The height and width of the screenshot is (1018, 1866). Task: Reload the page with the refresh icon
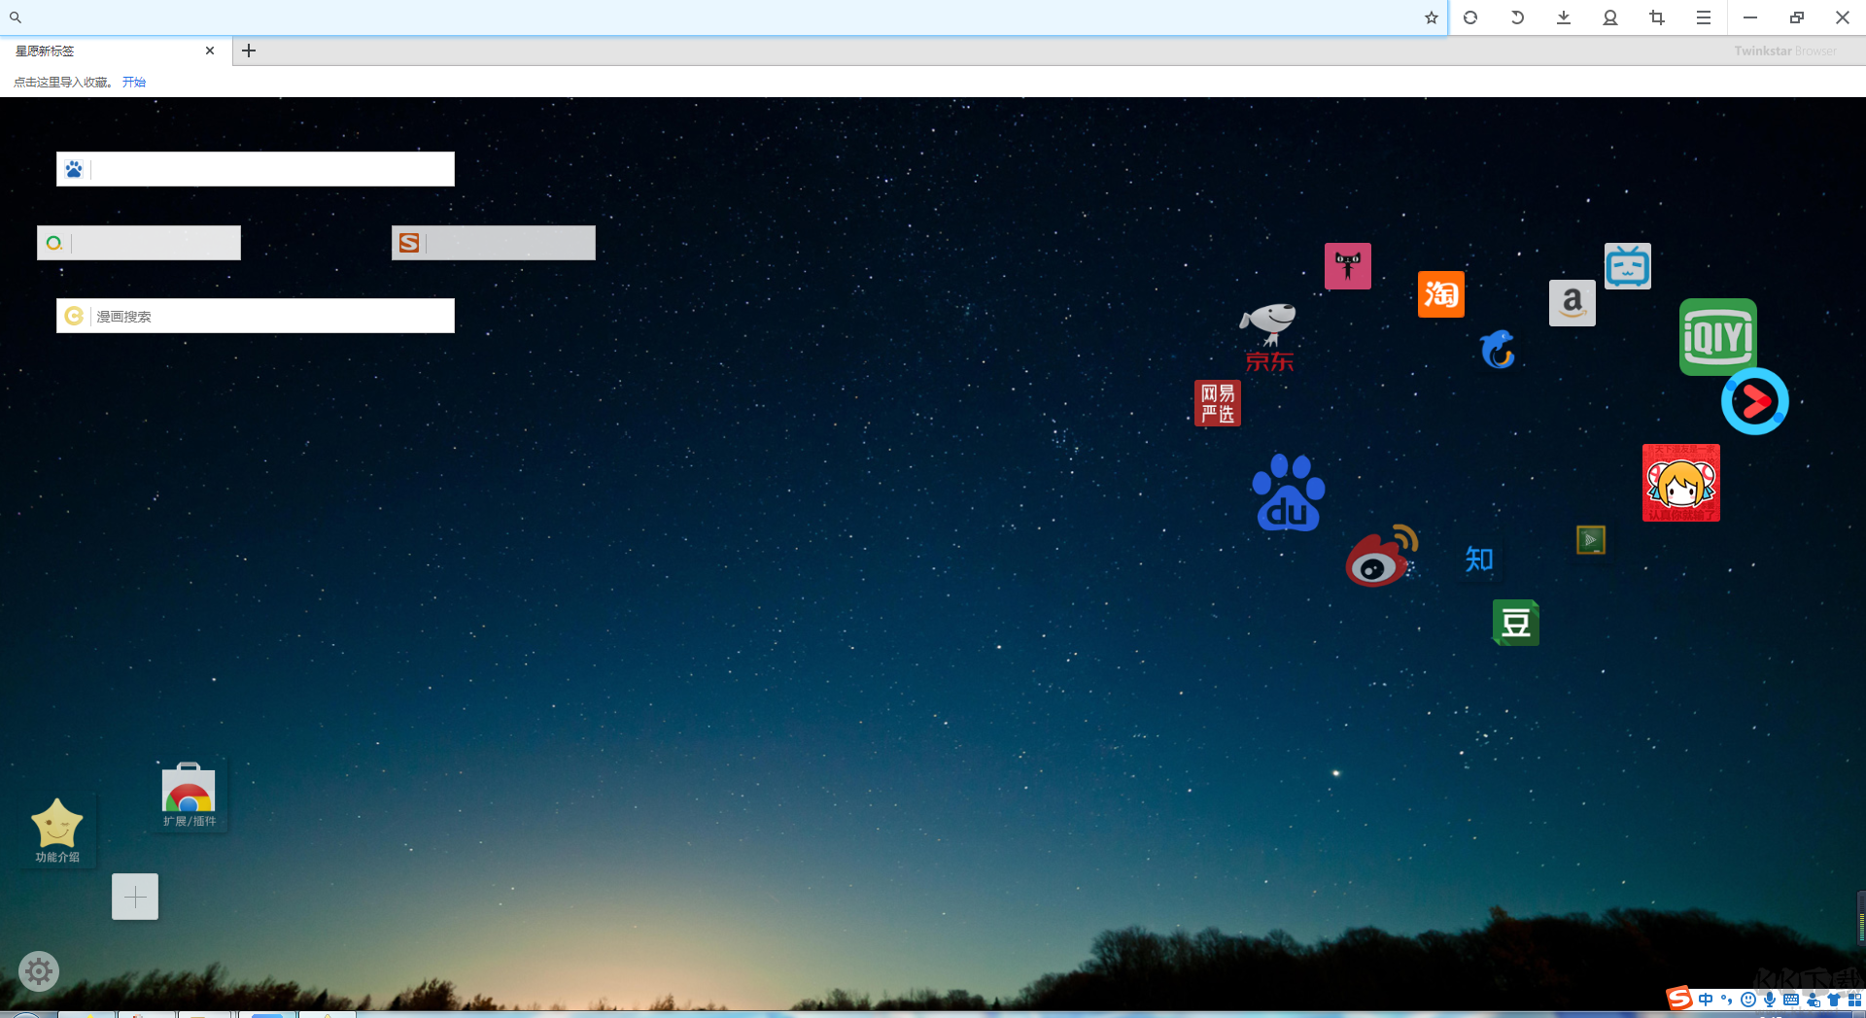(x=1470, y=17)
